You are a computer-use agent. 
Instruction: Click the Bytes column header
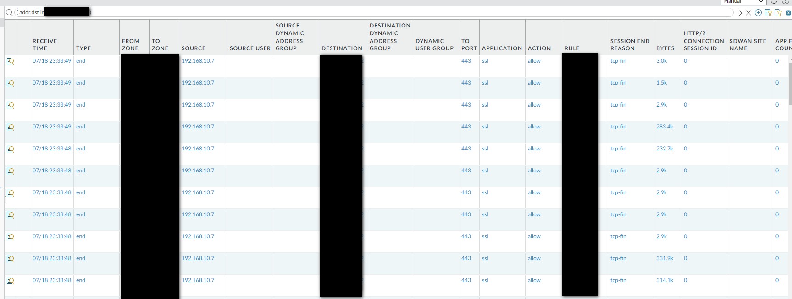pos(665,48)
